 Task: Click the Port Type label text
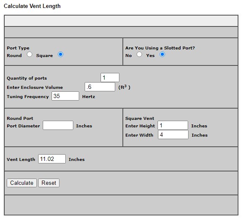[18, 48]
